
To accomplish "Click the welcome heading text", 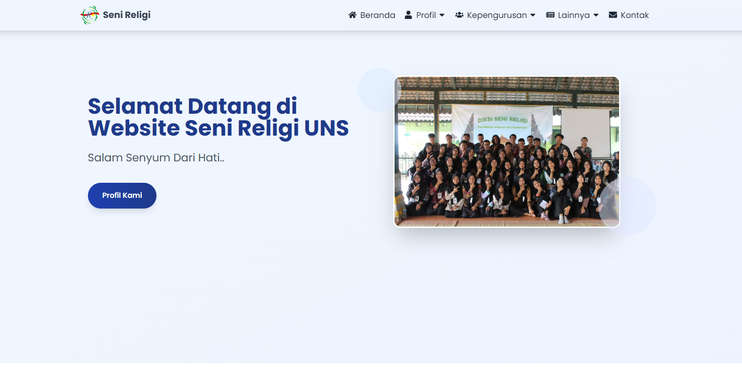I will click(218, 117).
